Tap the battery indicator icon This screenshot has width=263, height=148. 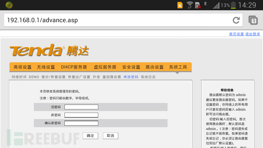click(233, 5)
